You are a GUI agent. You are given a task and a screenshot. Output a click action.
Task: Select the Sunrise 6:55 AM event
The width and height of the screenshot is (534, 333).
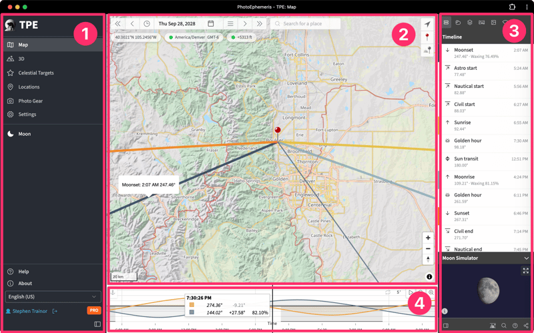(486, 125)
